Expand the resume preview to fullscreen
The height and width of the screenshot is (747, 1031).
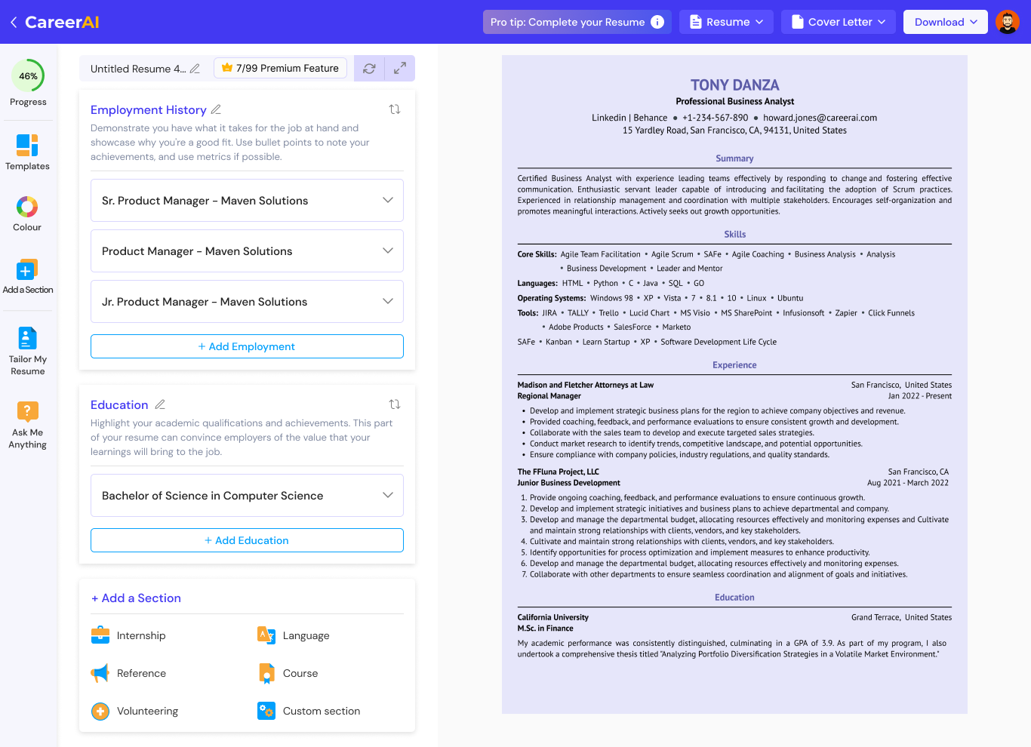pos(399,68)
